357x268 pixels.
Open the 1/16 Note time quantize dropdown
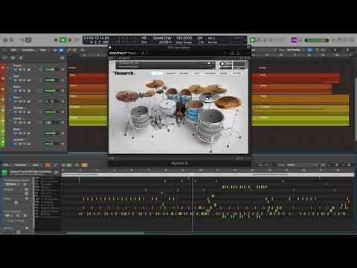13,185
